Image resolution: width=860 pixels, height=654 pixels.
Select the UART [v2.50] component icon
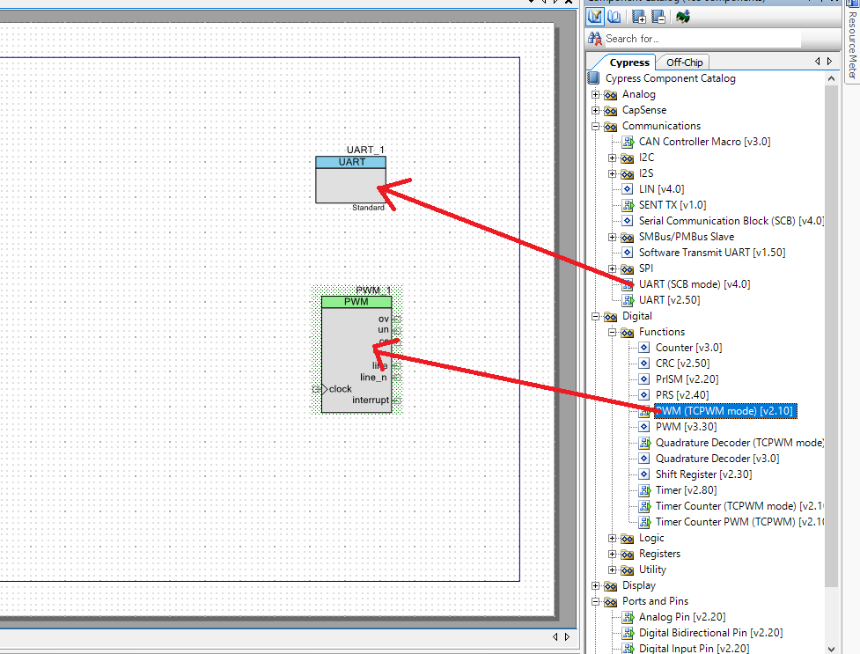(628, 300)
